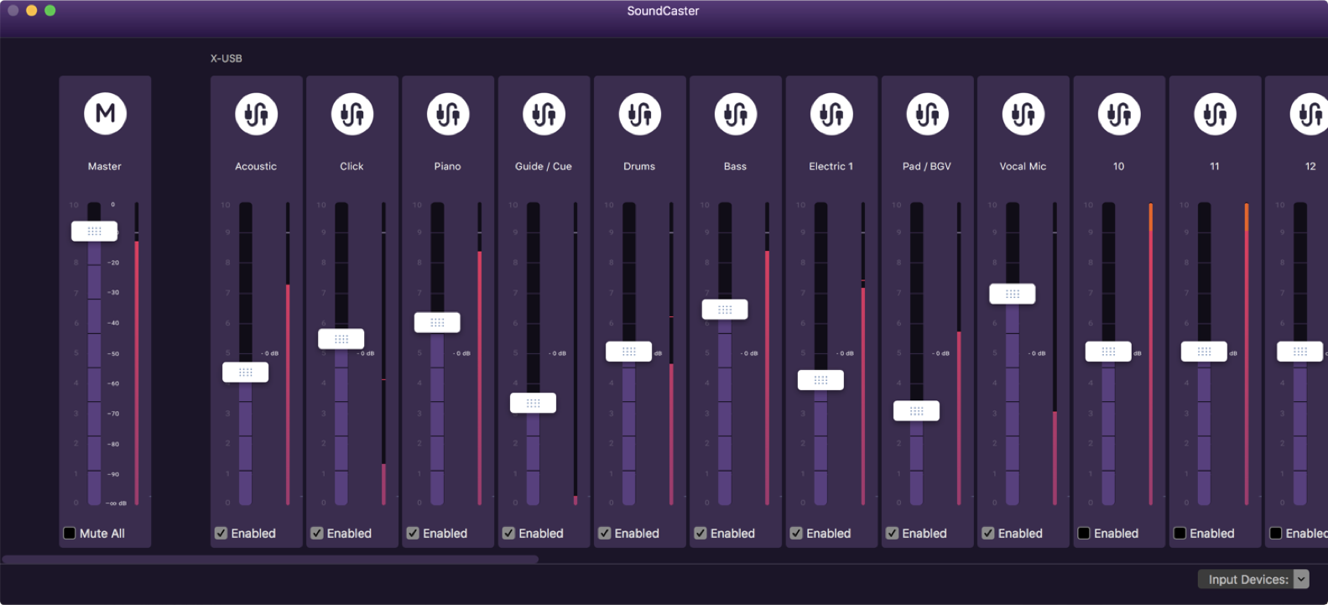Image resolution: width=1328 pixels, height=605 pixels.
Task: Enable channel 12 checkbox
Action: tap(1275, 533)
